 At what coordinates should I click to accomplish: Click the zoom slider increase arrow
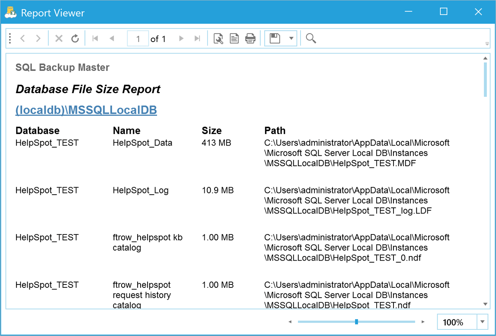tap(423, 322)
